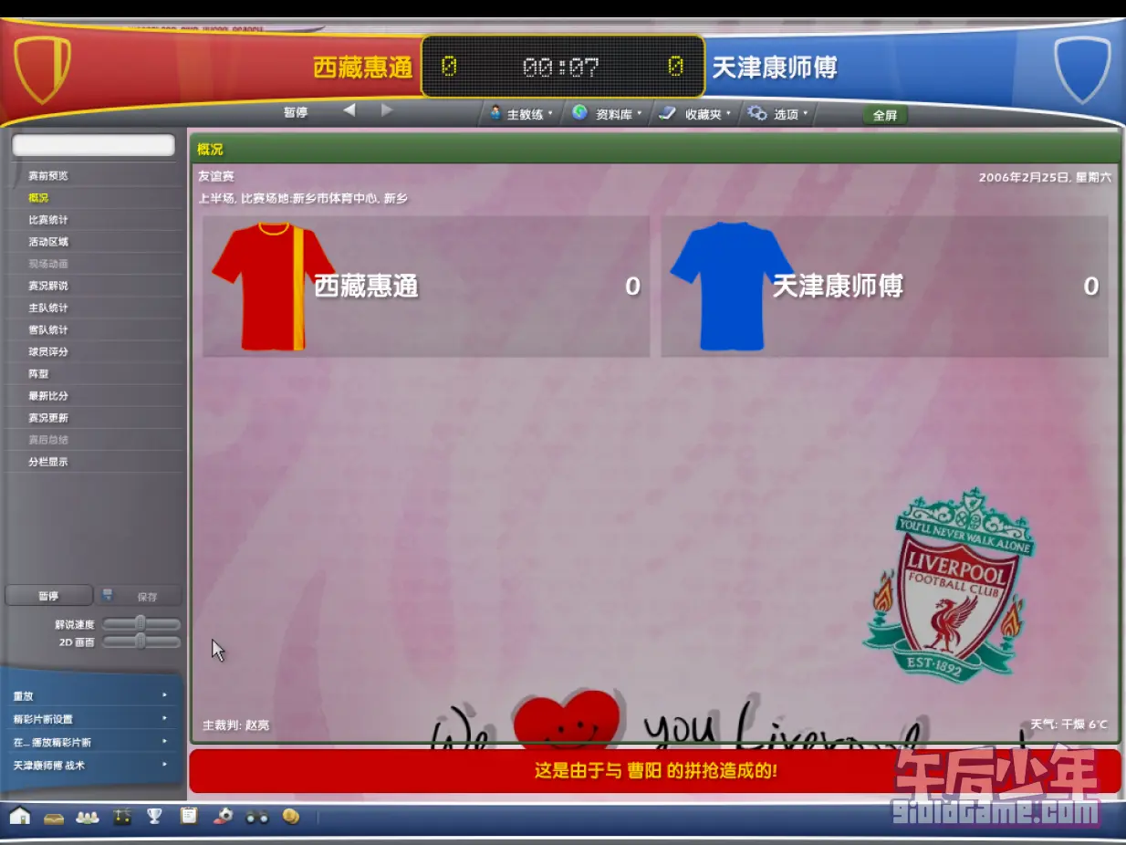This screenshot has width=1126, height=845.
Task: Click the search field in left sidebar
Action: 93,145
